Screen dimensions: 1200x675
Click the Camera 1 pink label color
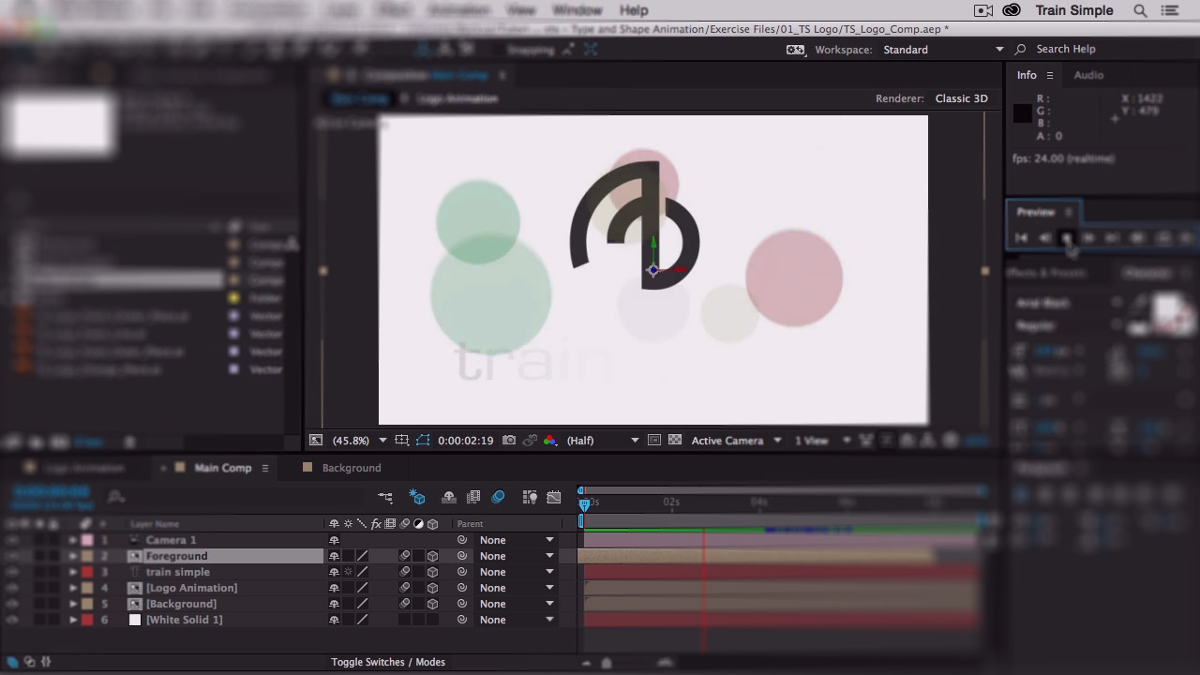click(87, 540)
